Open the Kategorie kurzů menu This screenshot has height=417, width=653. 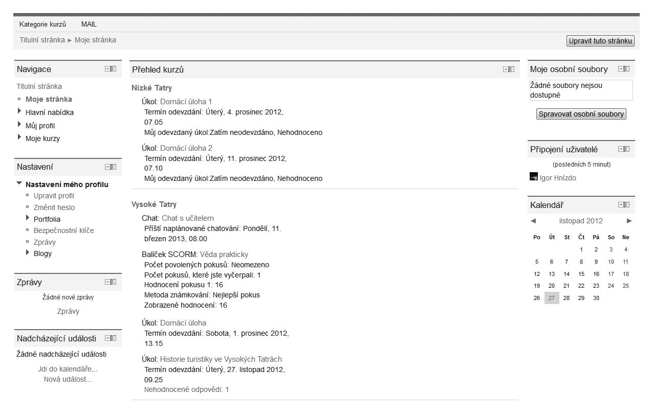tap(42, 24)
